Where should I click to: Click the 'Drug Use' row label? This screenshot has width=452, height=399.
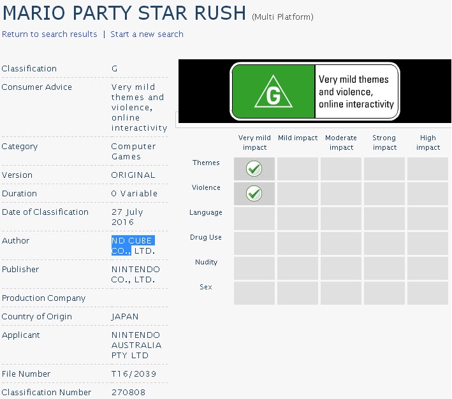tap(206, 237)
